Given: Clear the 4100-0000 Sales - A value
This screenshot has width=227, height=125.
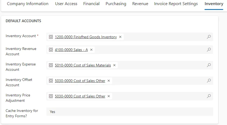Looking at the screenshot, I should pos(91,50).
